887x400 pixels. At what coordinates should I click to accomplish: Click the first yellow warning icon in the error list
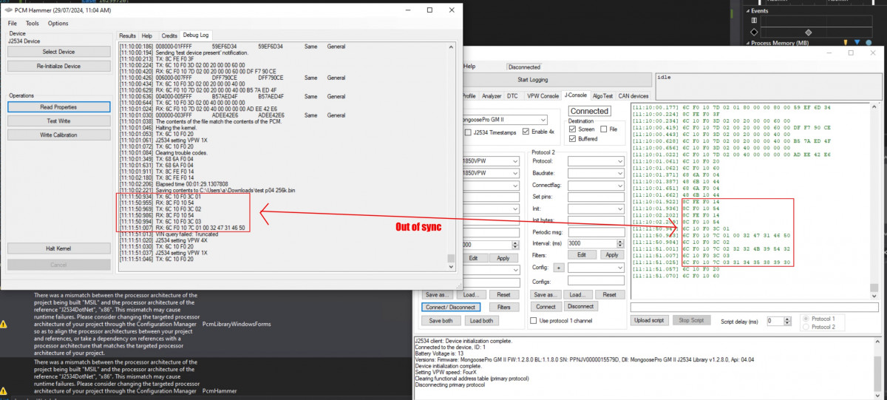pyautogui.click(x=4, y=324)
